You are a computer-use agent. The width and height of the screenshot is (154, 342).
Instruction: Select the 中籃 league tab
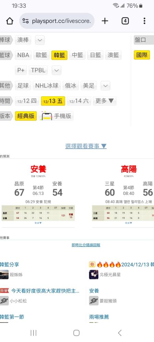[77, 55]
